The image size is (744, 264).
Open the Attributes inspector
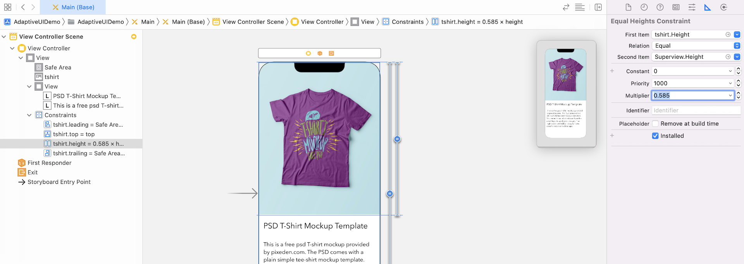coord(692,7)
